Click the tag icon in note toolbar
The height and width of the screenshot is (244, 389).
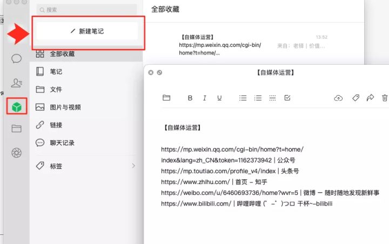point(356,98)
